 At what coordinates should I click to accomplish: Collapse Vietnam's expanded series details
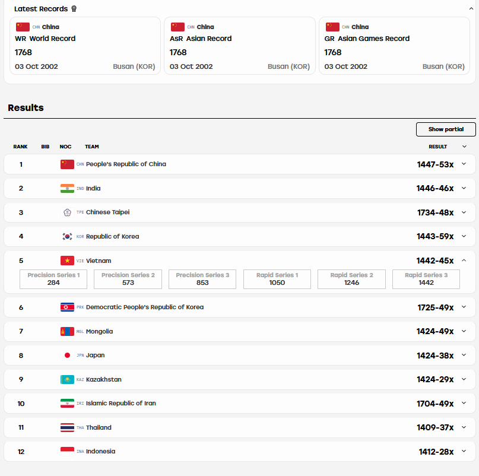point(464,261)
